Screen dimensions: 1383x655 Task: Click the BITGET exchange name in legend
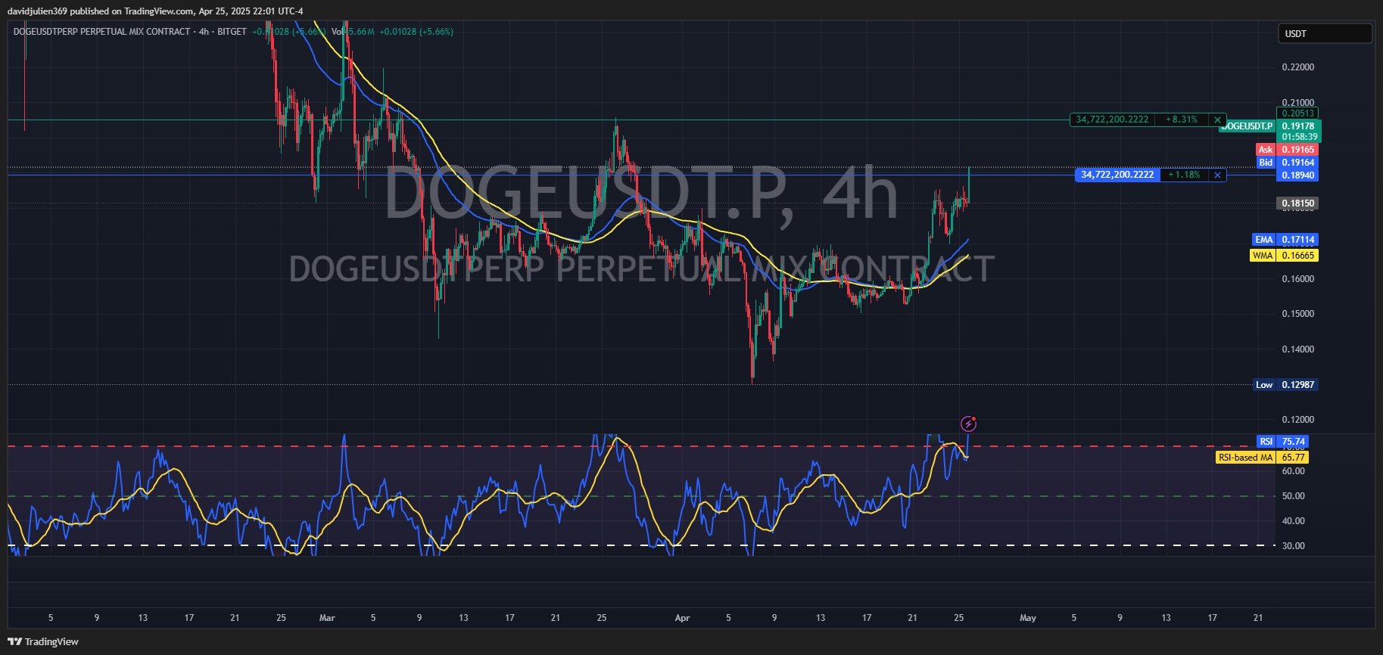[x=232, y=32]
